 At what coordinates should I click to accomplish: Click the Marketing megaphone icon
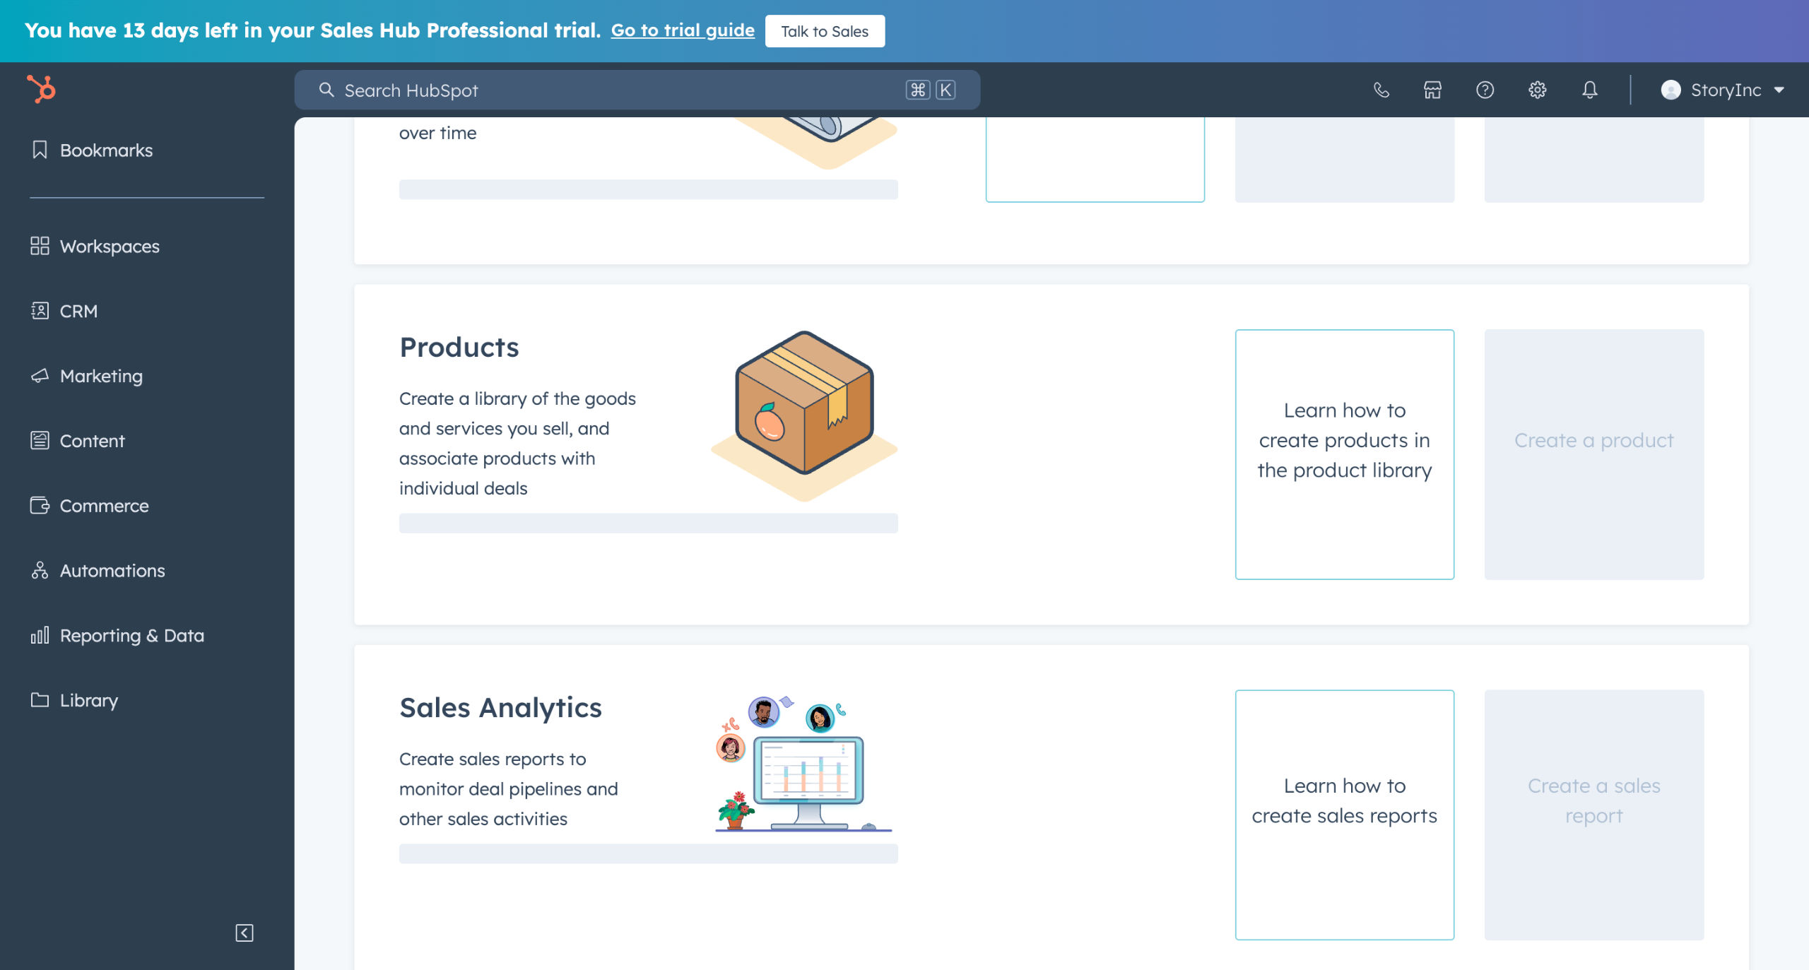click(x=40, y=376)
